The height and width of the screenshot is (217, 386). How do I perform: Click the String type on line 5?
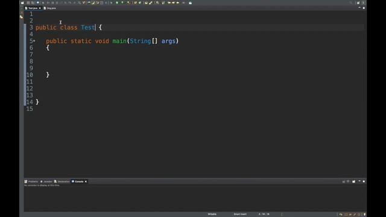pos(141,41)
